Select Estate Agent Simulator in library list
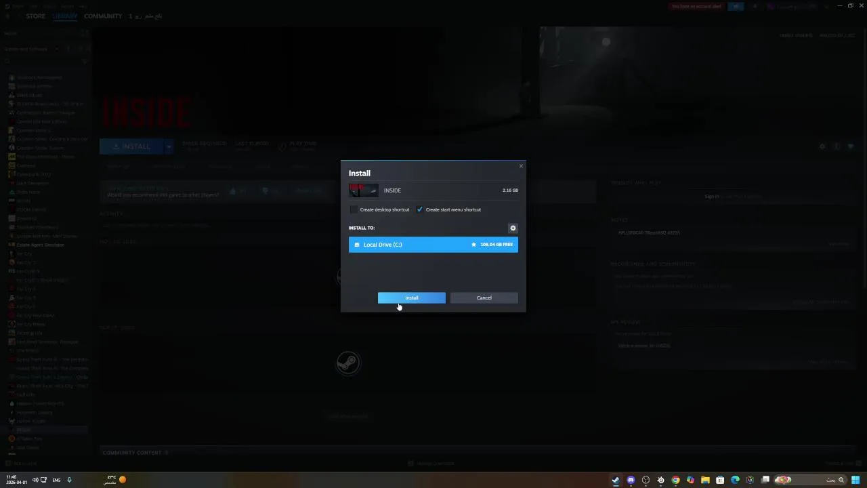Screen dimensions: 867x488 (x=40, y=245)
